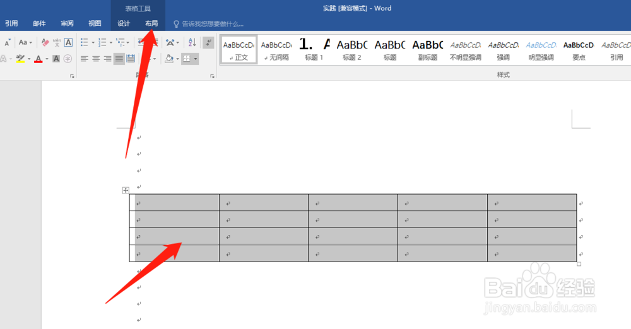Apply the 副标题 (Subtitle) style
This screenshot has width=631, height=329.
click(x=427, y=50)
